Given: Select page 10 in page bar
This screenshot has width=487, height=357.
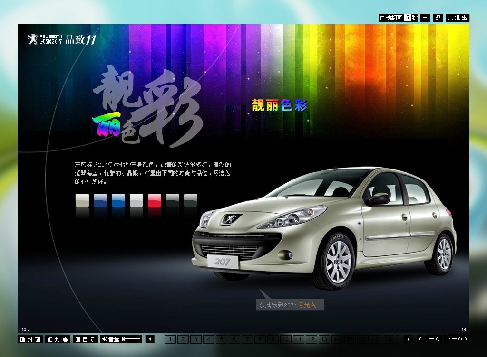Looking at the screenshot, I should [x=286, y=339].
